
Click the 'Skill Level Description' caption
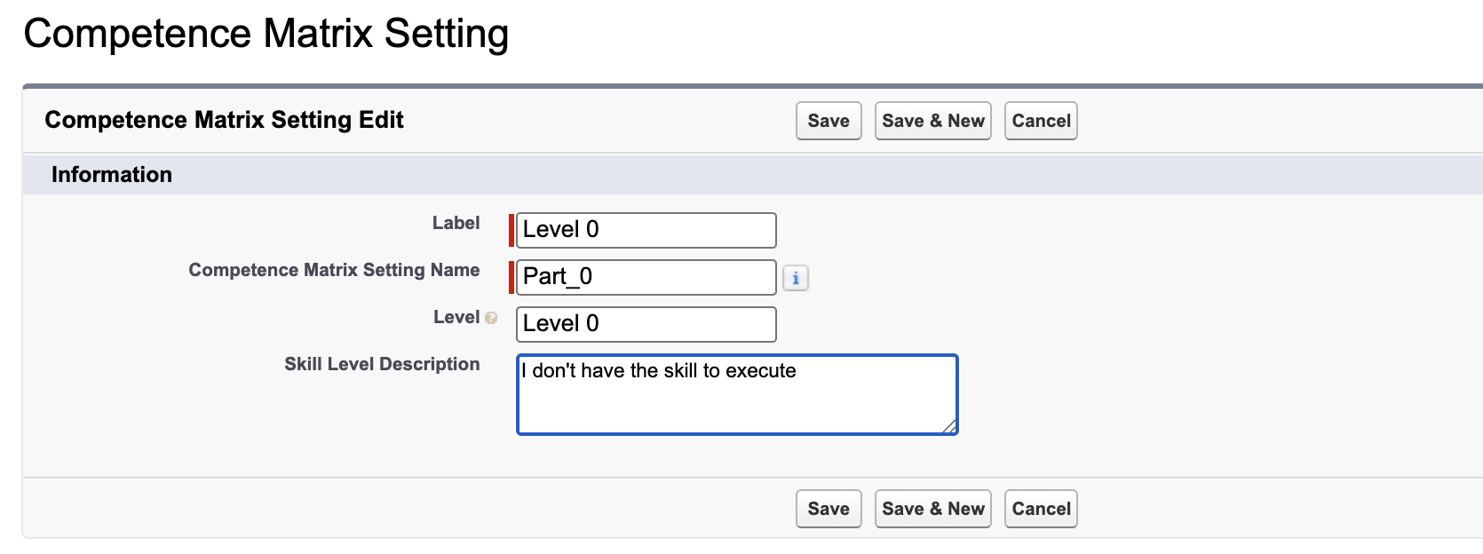(382, 364)
